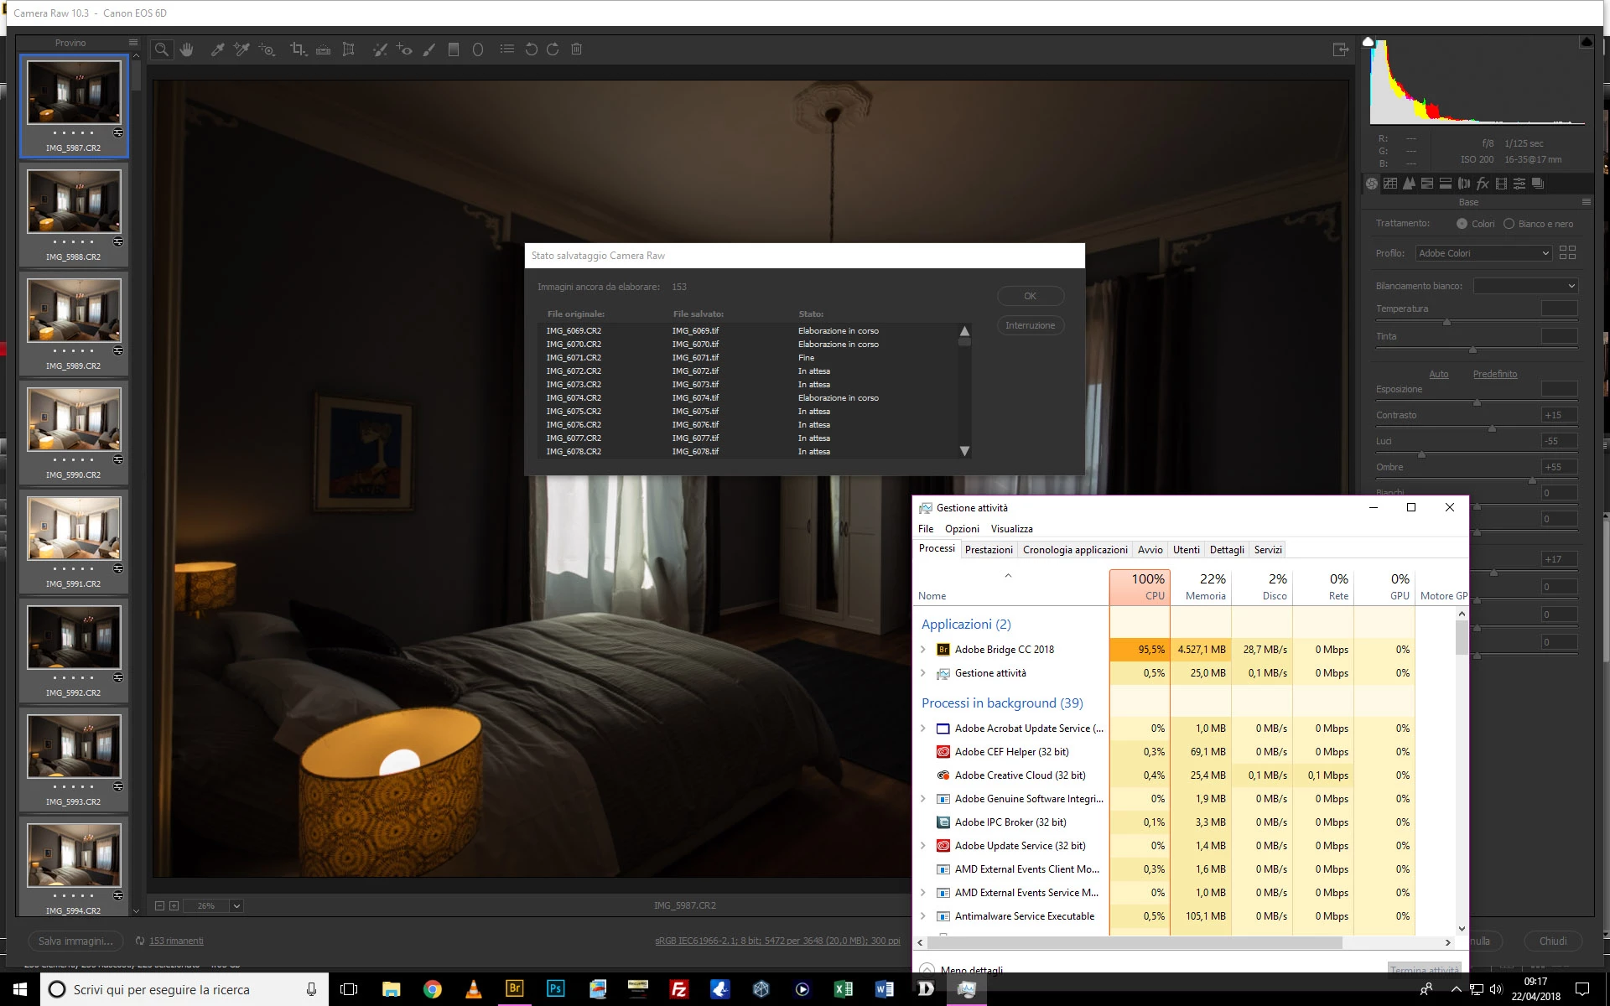Select Bianco e nero treatment
Viewport: 1610px width, 1006px height.
click(x=1509, y=224)
